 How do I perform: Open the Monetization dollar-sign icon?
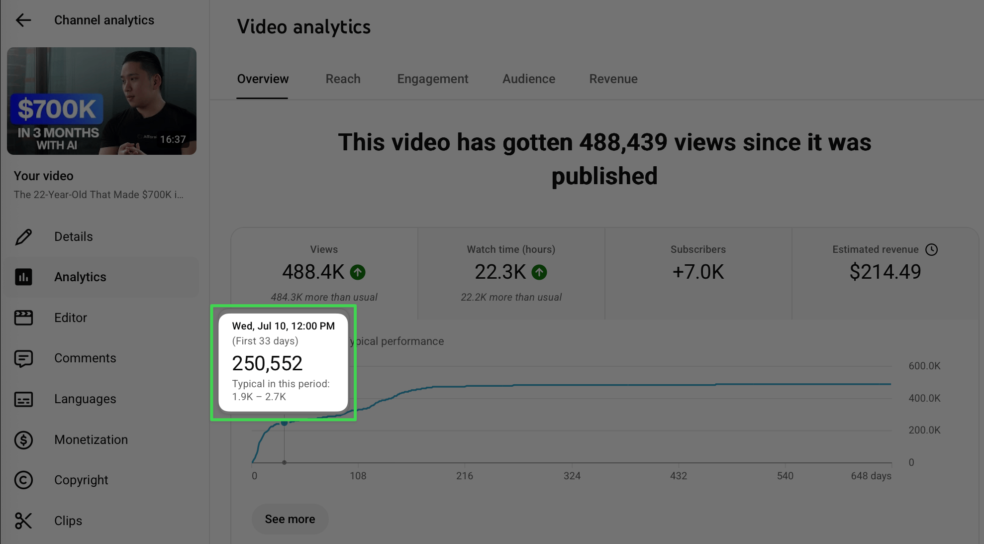[23, 440]
